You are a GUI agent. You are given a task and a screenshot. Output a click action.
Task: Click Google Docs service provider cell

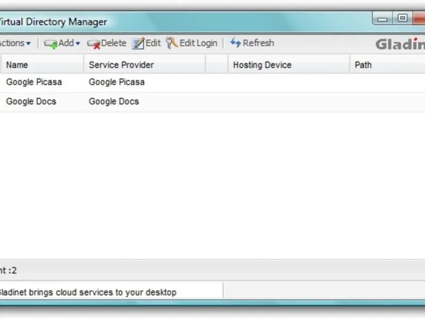coord(114,101)
